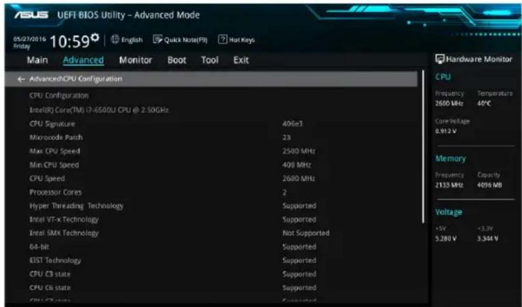This screenshot has height=307, width=522.
Task: Select the CPU Speed row label
Action: pyautogui.click(x=47, y=179)
